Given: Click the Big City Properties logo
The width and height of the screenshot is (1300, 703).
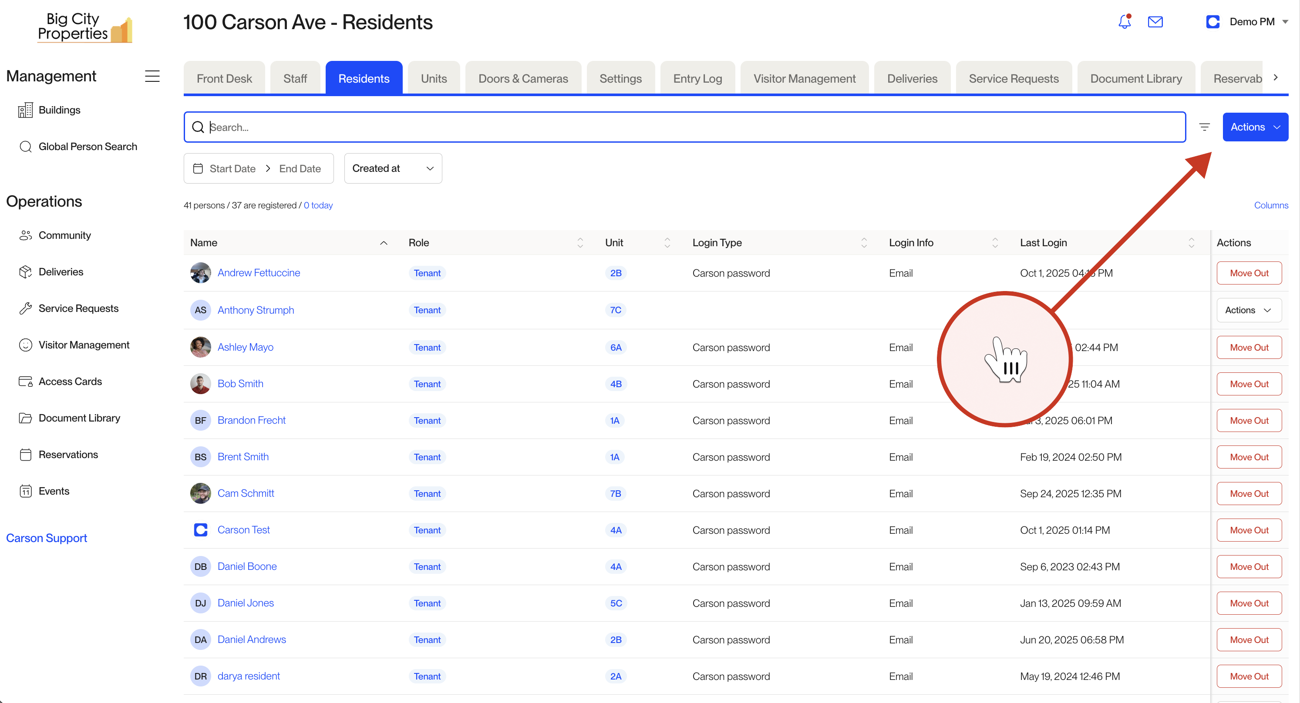Looking at the screenshot, I should pyautogui.click(x=85, y=27).
